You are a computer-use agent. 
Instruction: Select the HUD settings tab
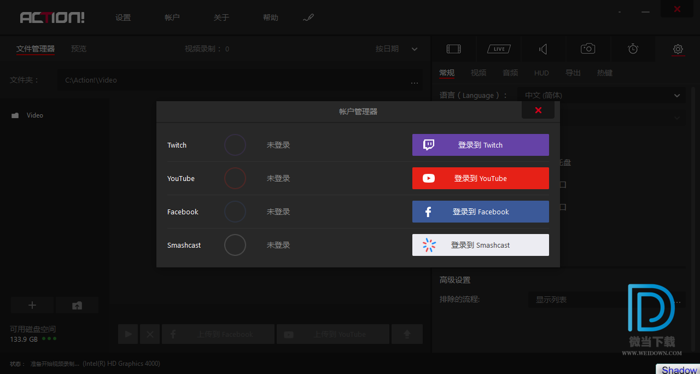pos(541,73)
